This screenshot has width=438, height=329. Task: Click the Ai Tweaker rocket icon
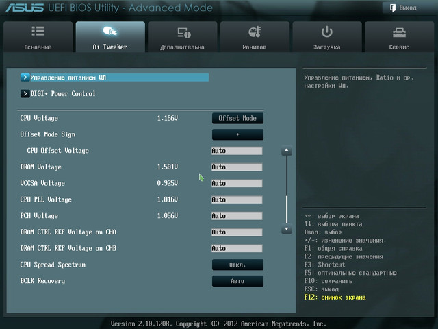(110, 31)
